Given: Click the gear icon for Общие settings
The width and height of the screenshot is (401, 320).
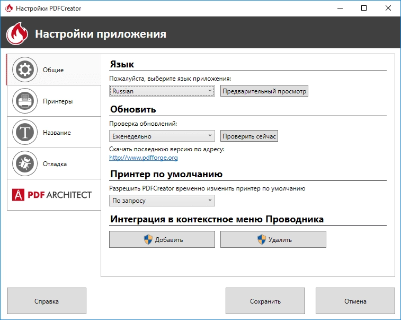Looking at the screenshot, I should [x=25, y=70].
